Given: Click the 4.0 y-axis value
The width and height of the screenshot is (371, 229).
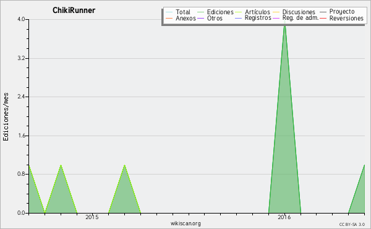Looking at the screenshot, I should point(21,19).
